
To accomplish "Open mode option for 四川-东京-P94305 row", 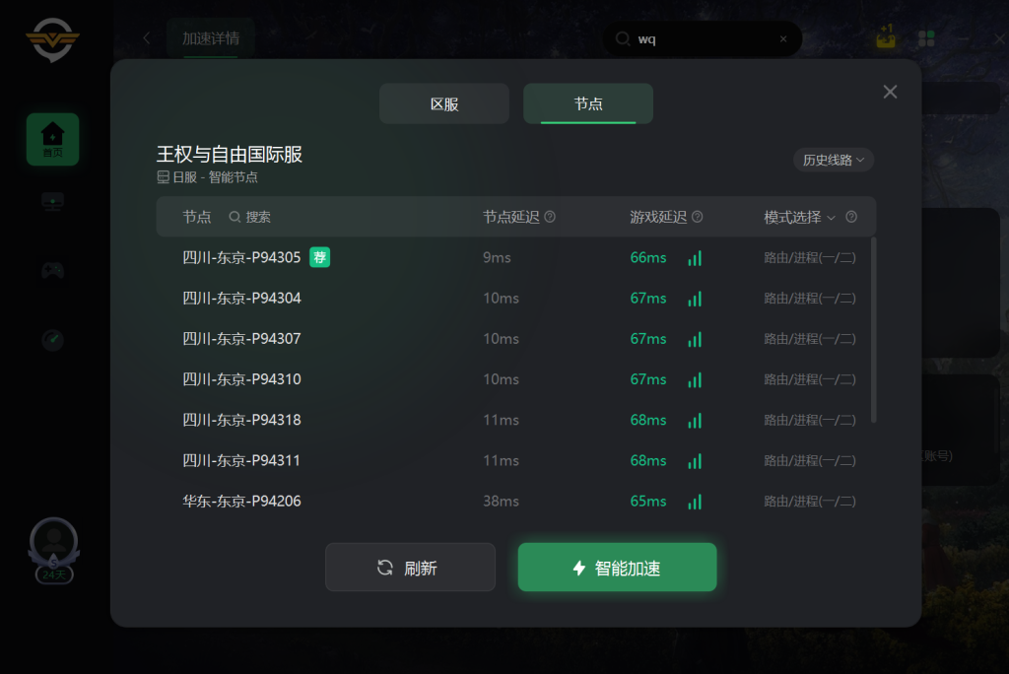I will click(x=810, y=257).
